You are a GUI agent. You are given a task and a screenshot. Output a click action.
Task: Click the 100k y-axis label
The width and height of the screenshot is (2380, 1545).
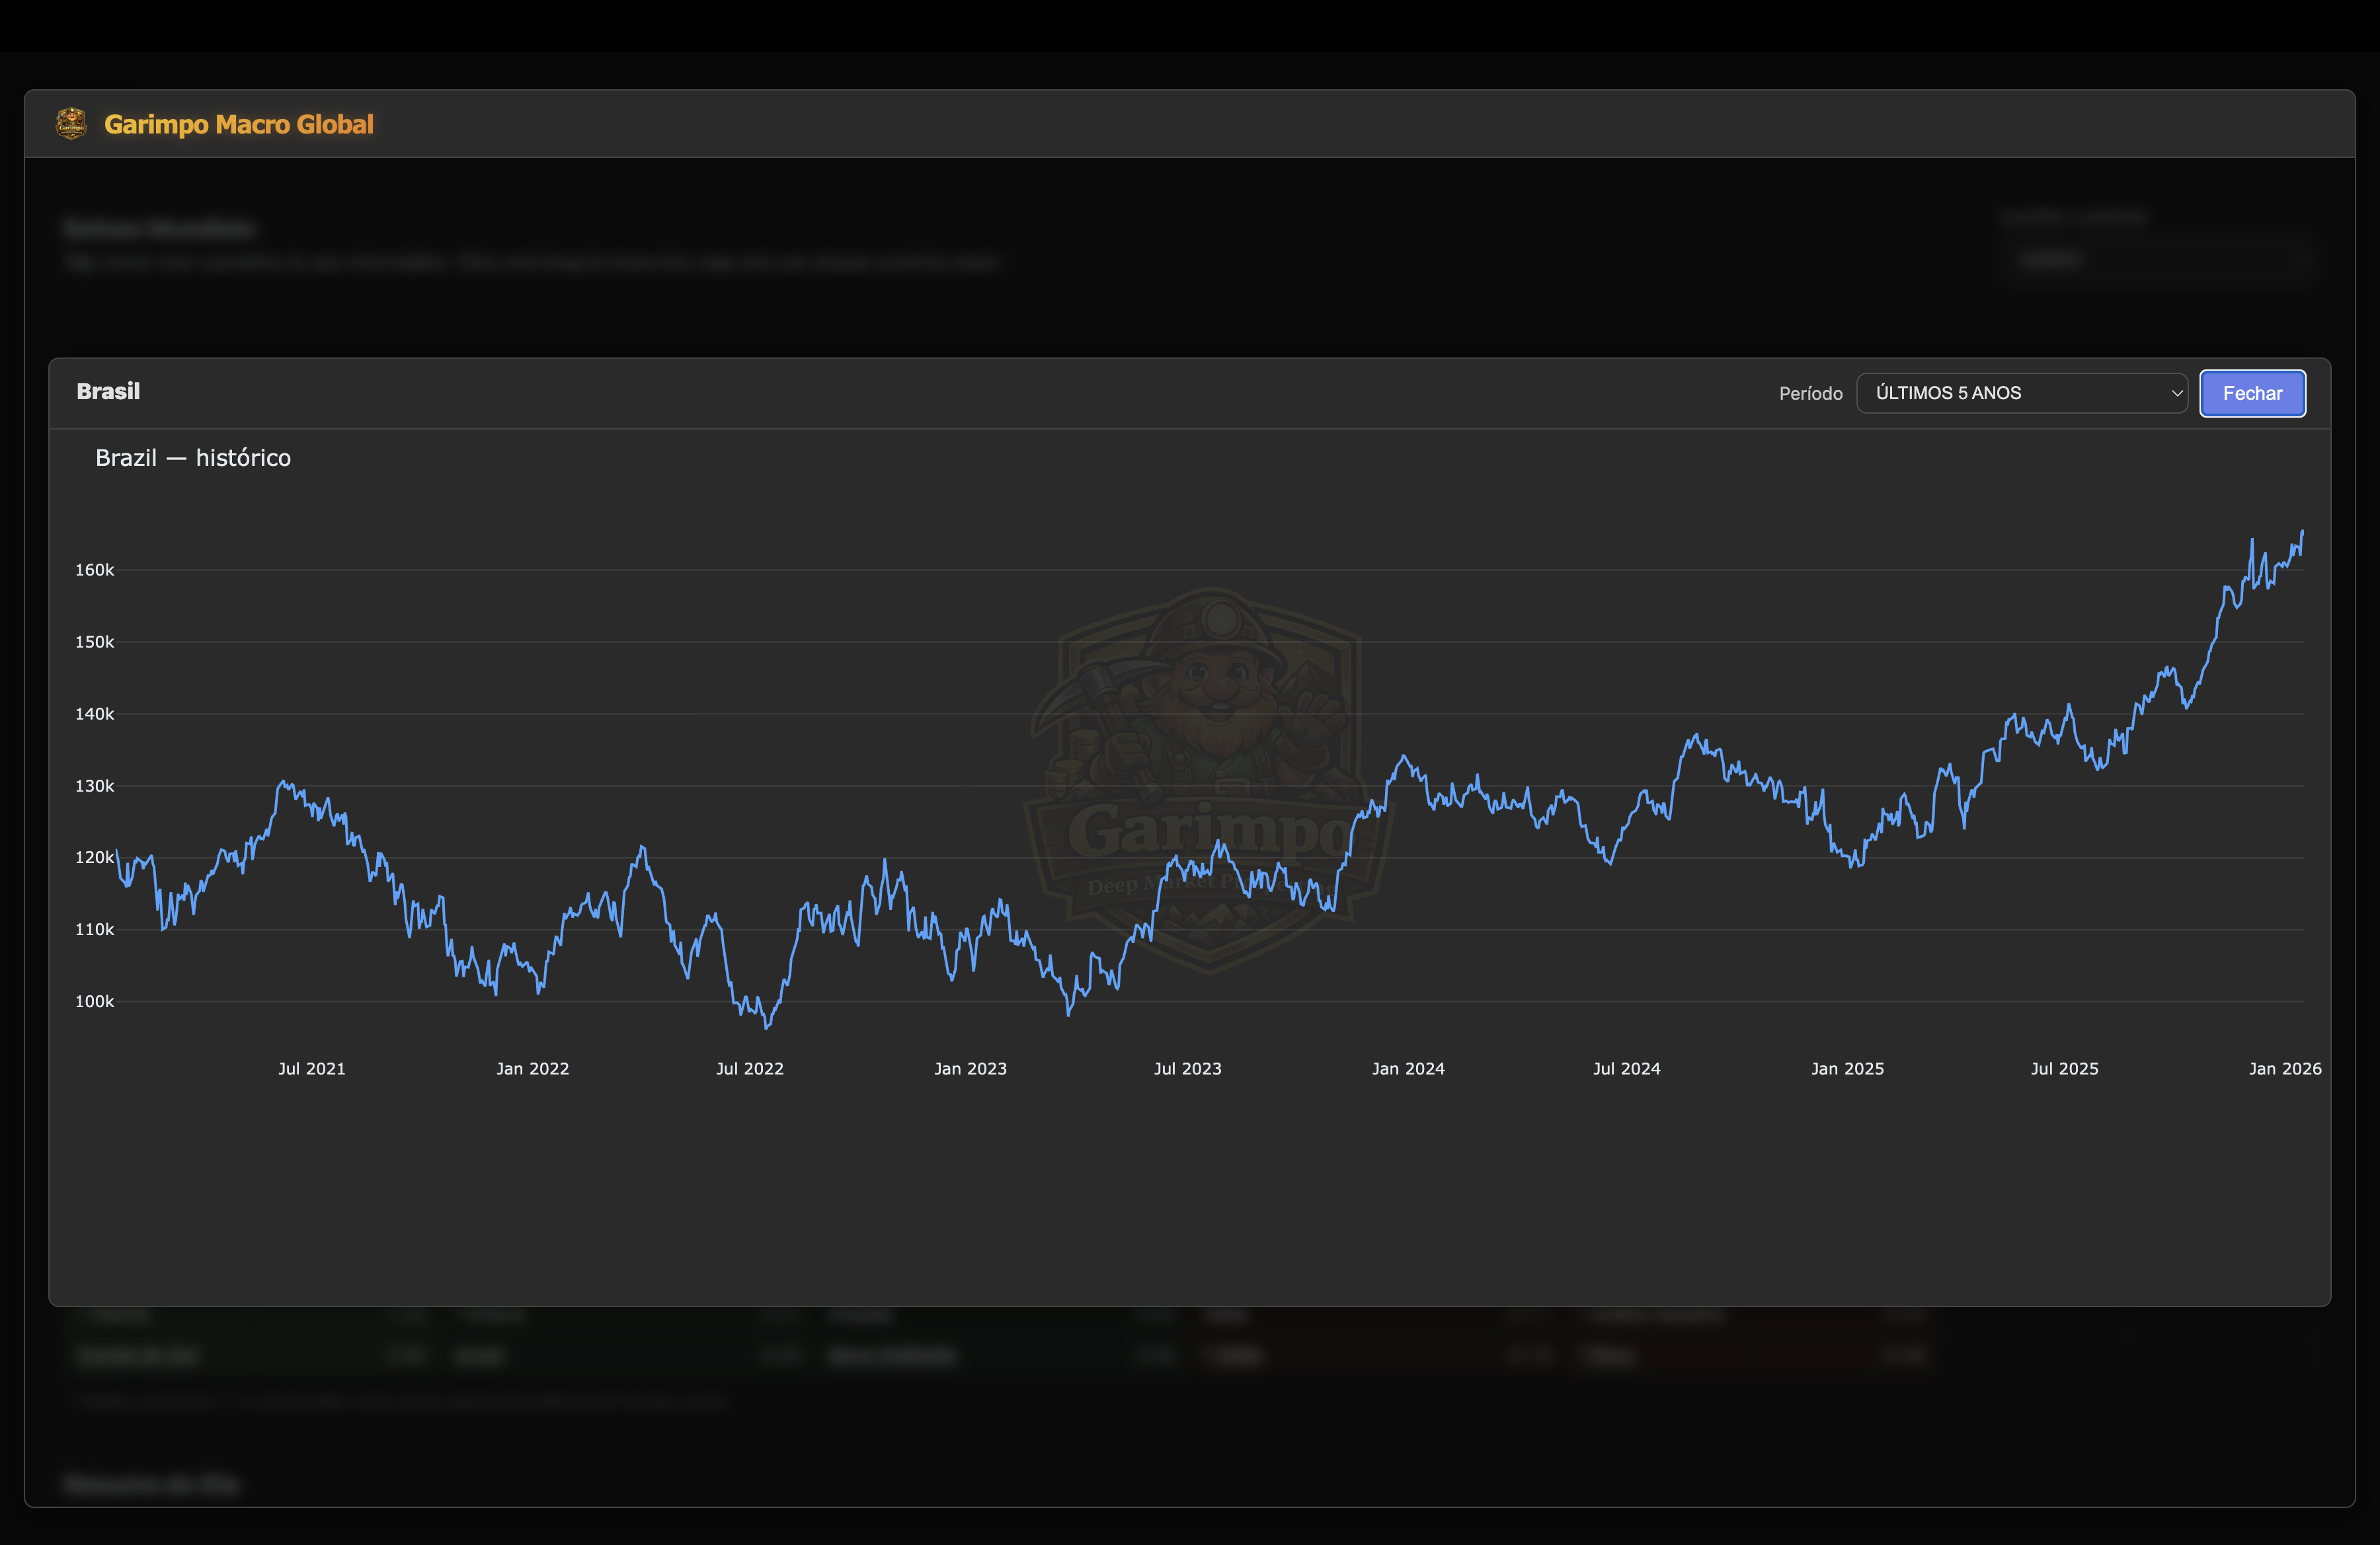94,1001
